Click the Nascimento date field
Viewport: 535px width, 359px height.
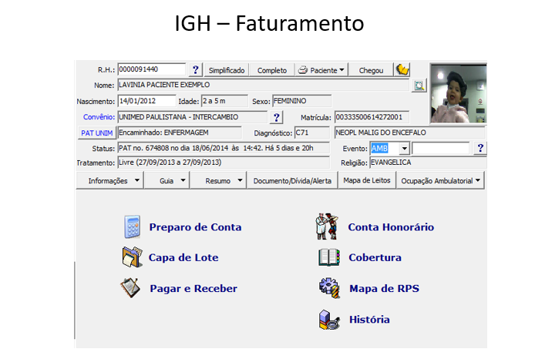coord(146,101)
